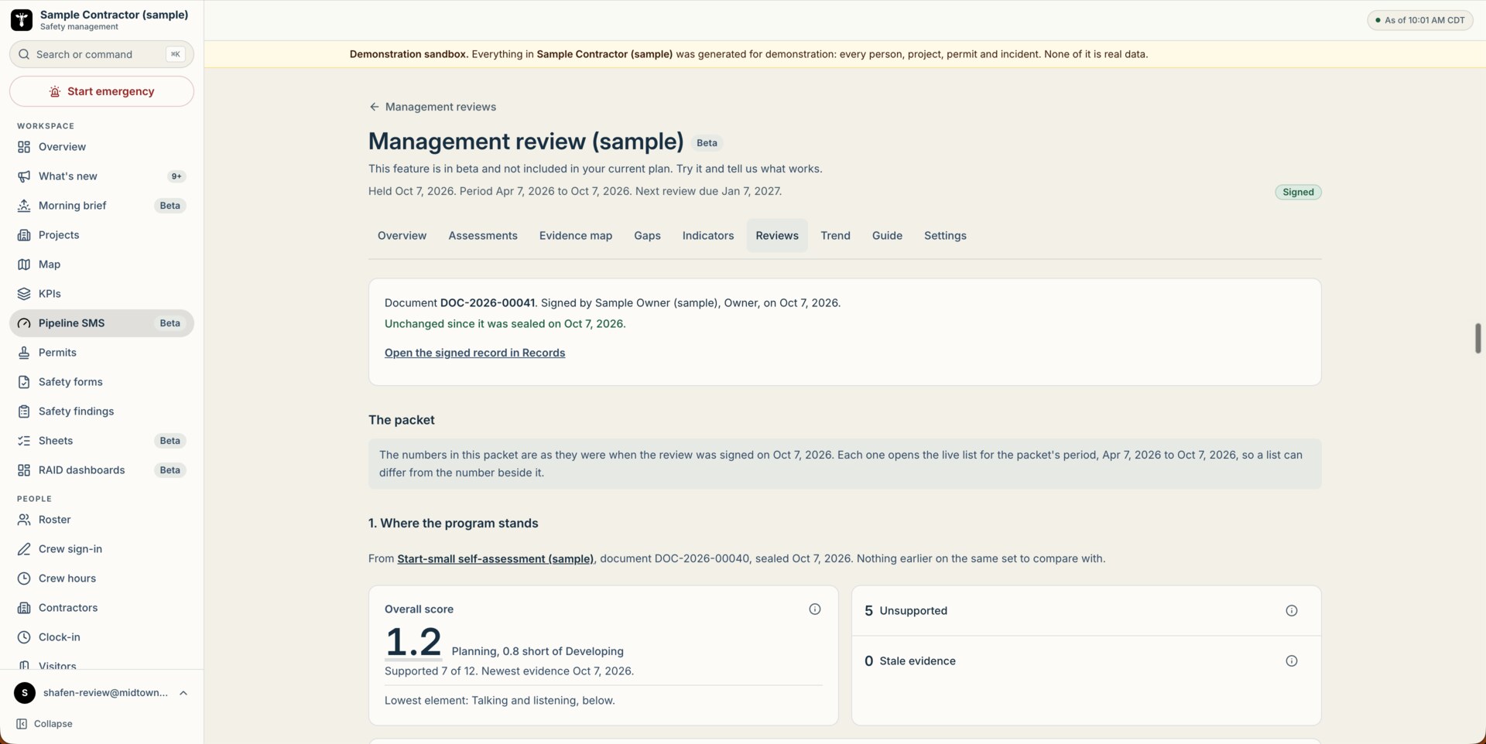
Task: Open the Morning brief page
Action: click(101, 206)
